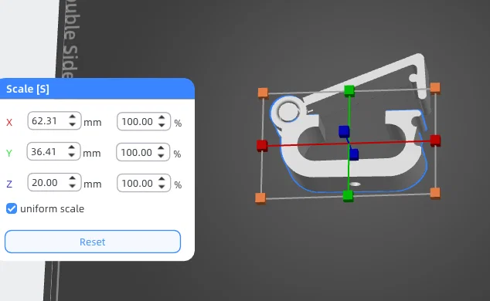Increase X size with up arrow
Viewport: 490px width, 301px height.
pos(73,117)
